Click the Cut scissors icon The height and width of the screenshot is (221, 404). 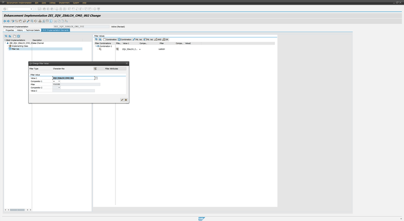55,21
